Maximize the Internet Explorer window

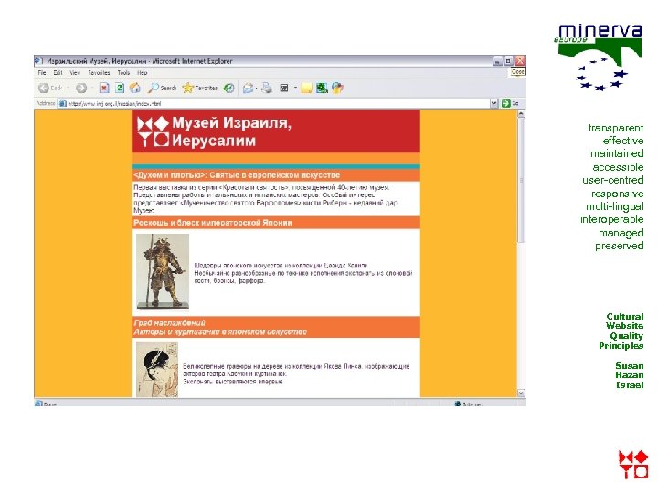pyautogui.click(x=509, y=61)
